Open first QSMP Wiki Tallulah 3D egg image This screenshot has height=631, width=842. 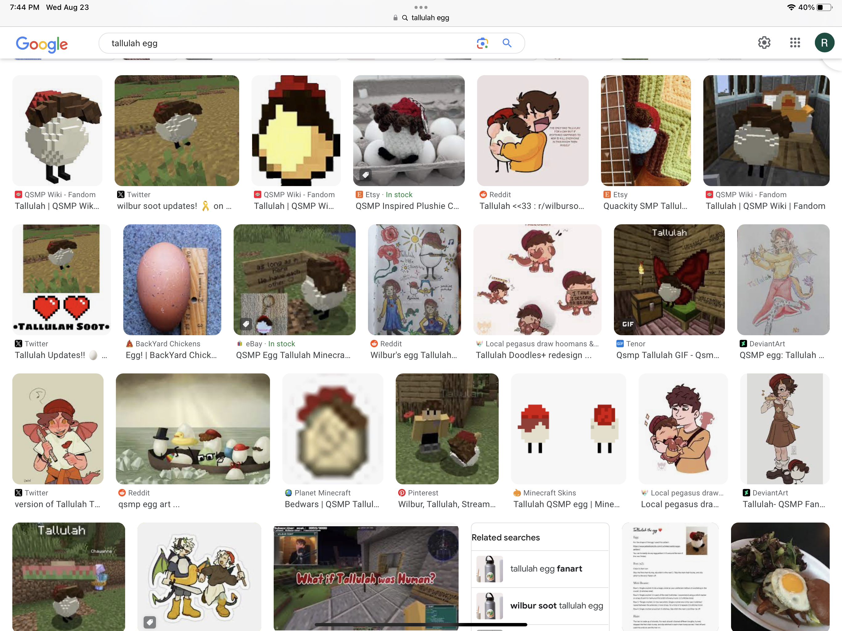pos(57,131)
